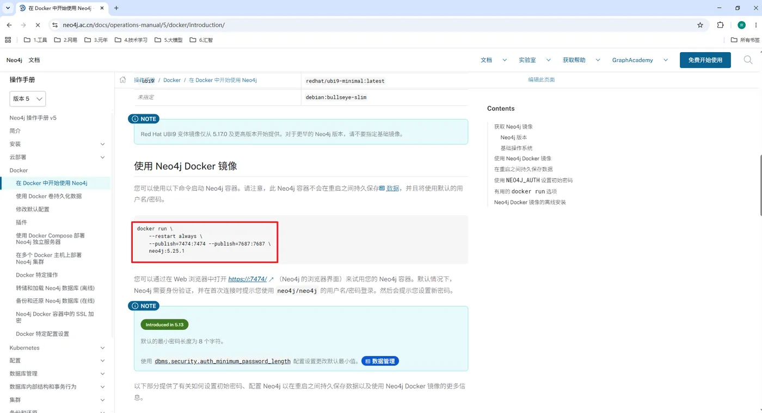762x413 pixels.
Task: View site information icon in address bar
Action: tap(54, 25)
